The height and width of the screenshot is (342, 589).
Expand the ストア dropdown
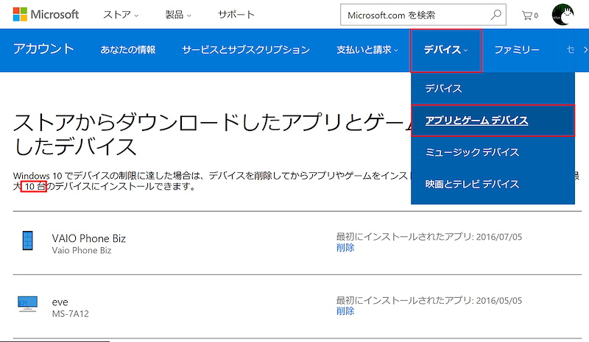(x=121, y=15)
